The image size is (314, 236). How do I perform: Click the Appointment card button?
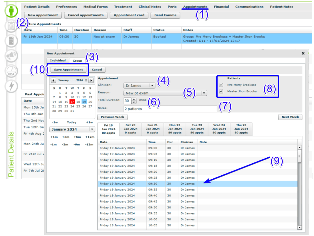tap(129, 15)
